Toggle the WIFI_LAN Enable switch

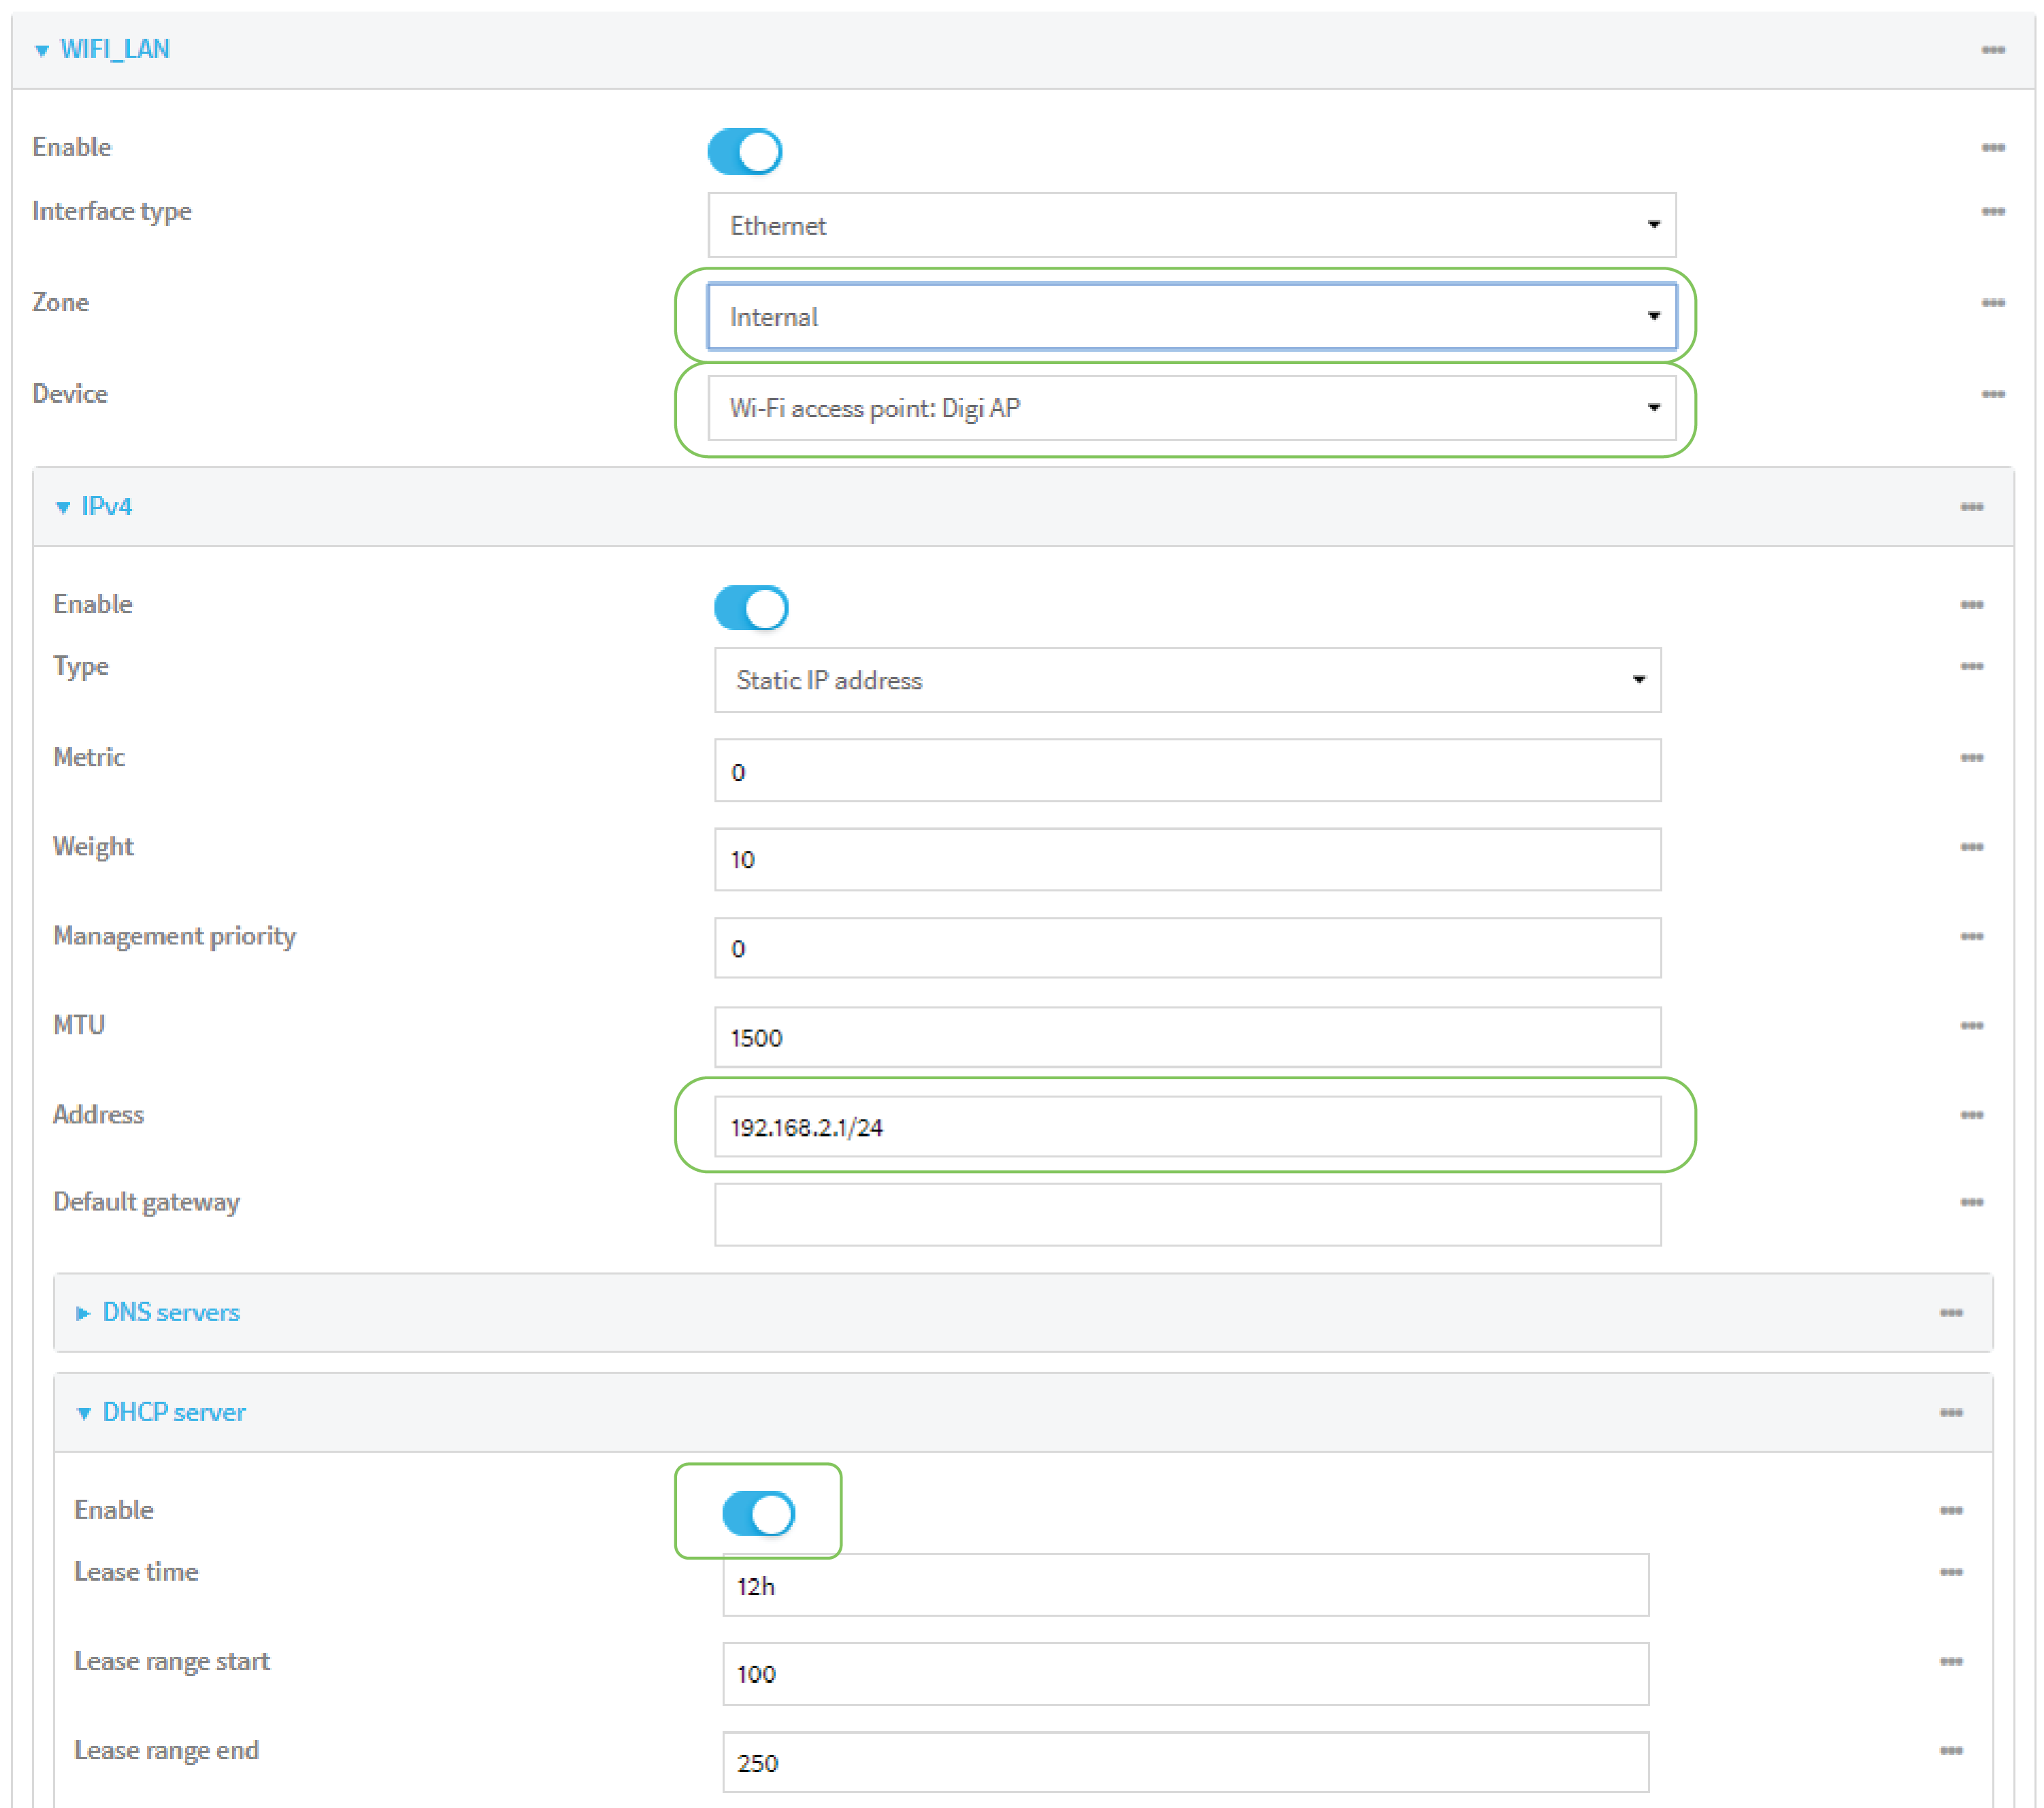point(744,152)
